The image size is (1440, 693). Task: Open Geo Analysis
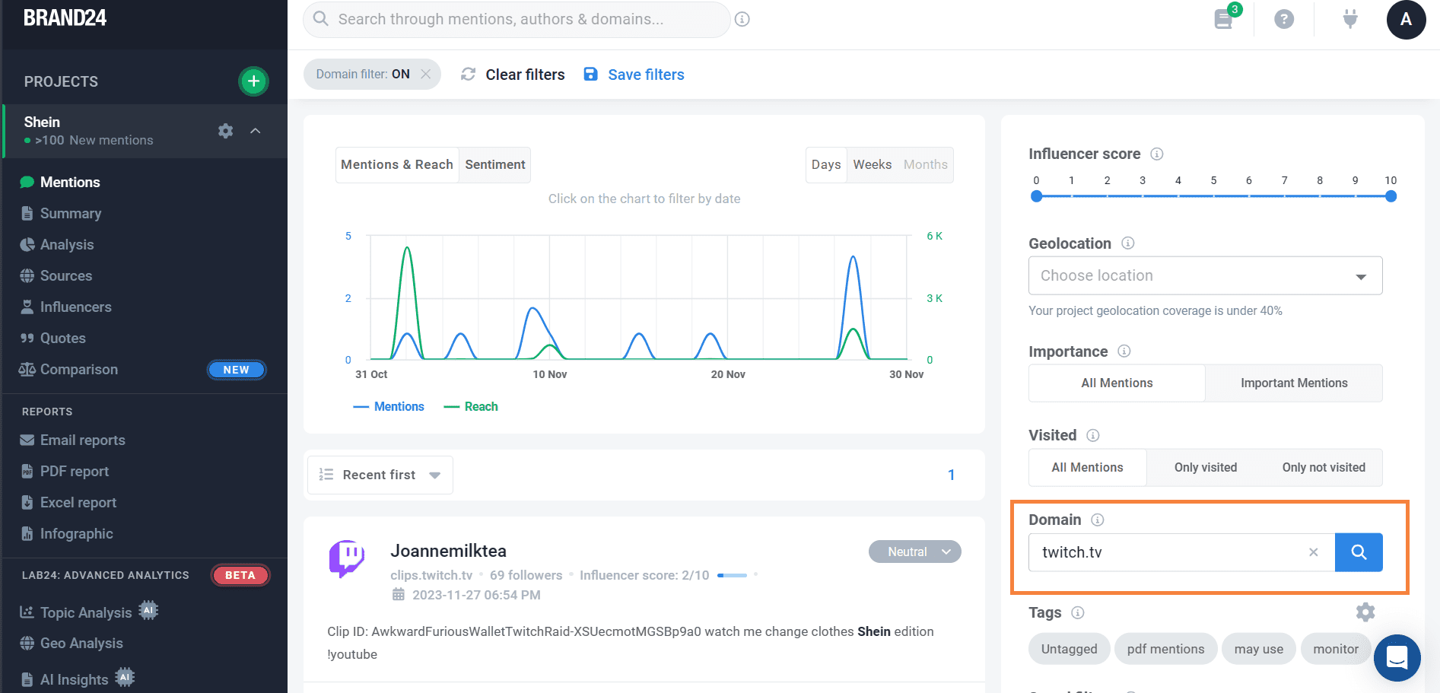(x=81, y=643)
